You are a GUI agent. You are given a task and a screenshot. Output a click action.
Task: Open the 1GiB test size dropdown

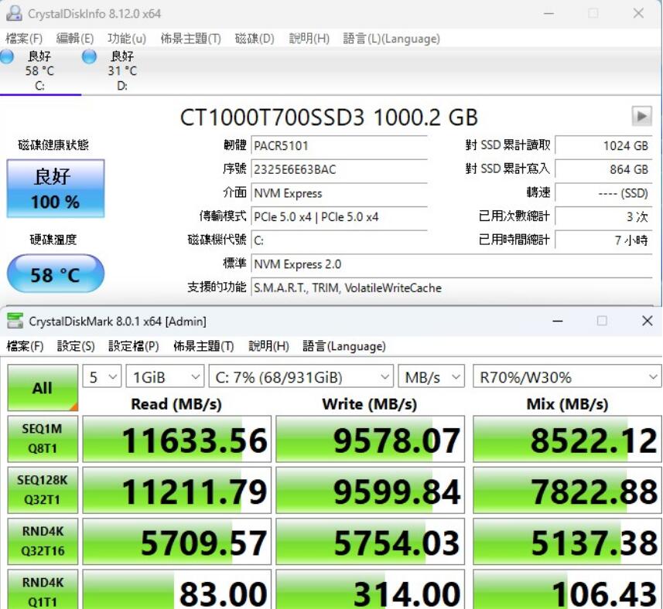click(x=165, y=377)
